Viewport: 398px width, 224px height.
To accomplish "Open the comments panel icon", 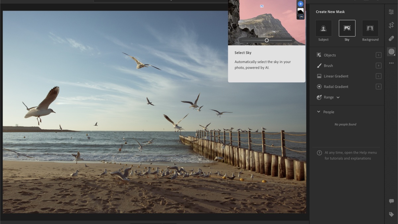I will 391,201.
